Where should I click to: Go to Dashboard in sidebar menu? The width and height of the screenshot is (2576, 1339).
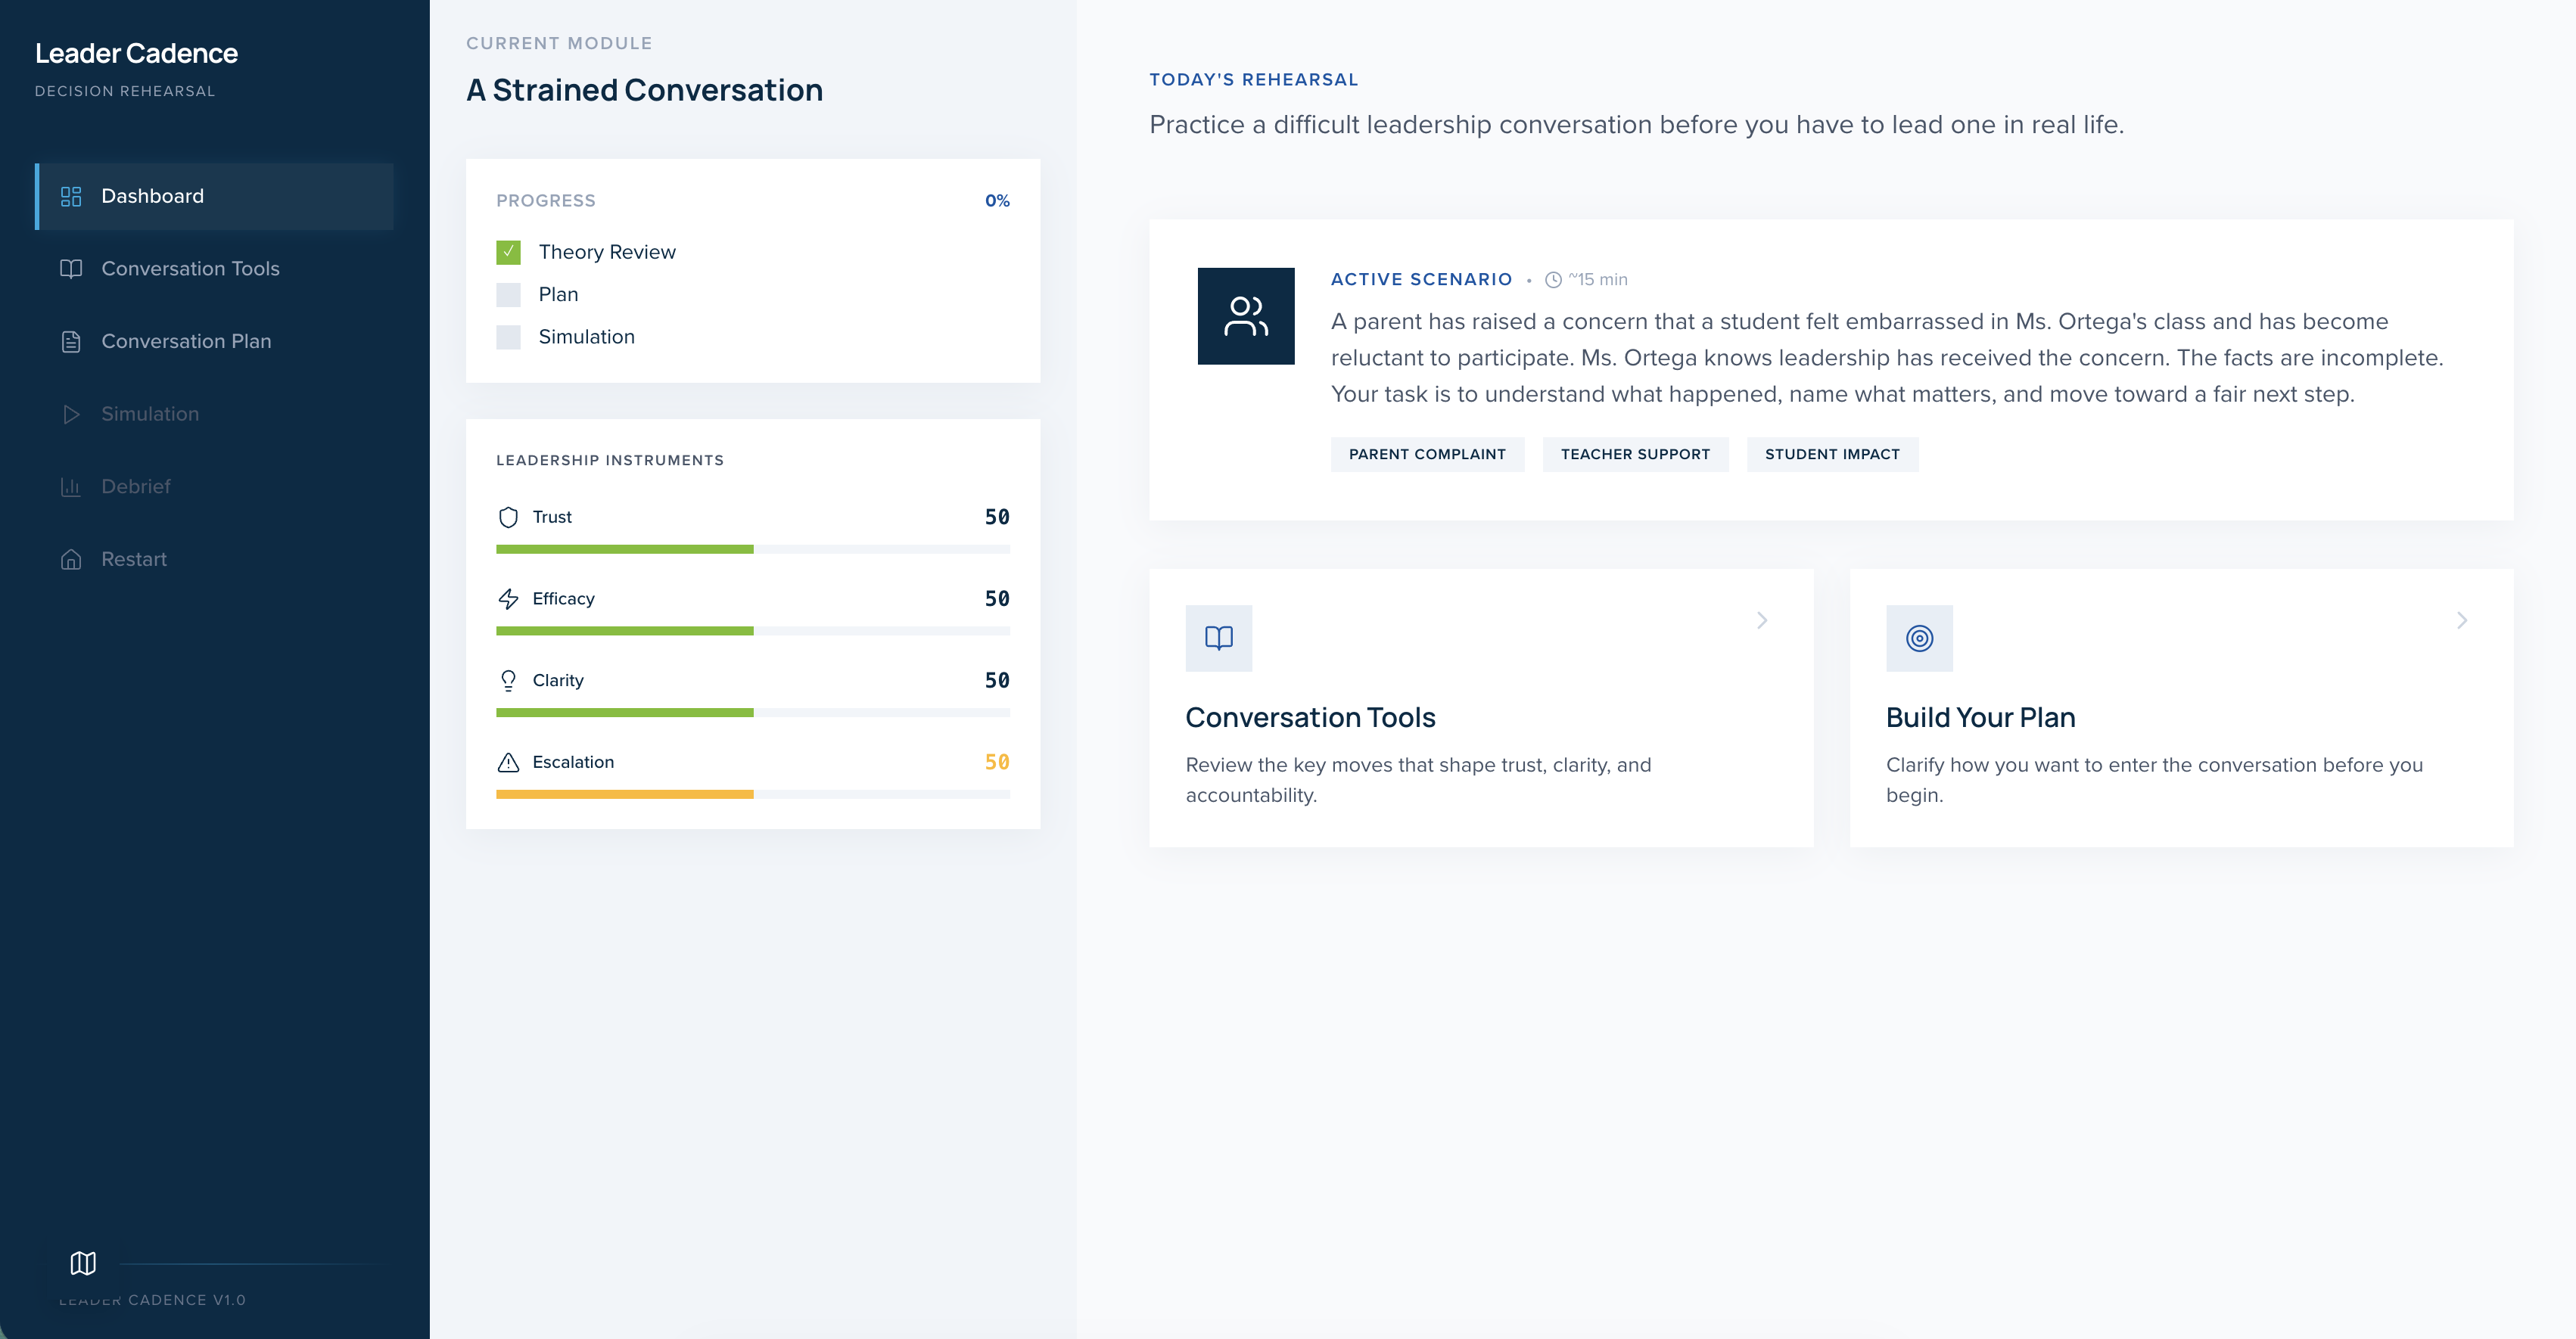click(214, 196)
